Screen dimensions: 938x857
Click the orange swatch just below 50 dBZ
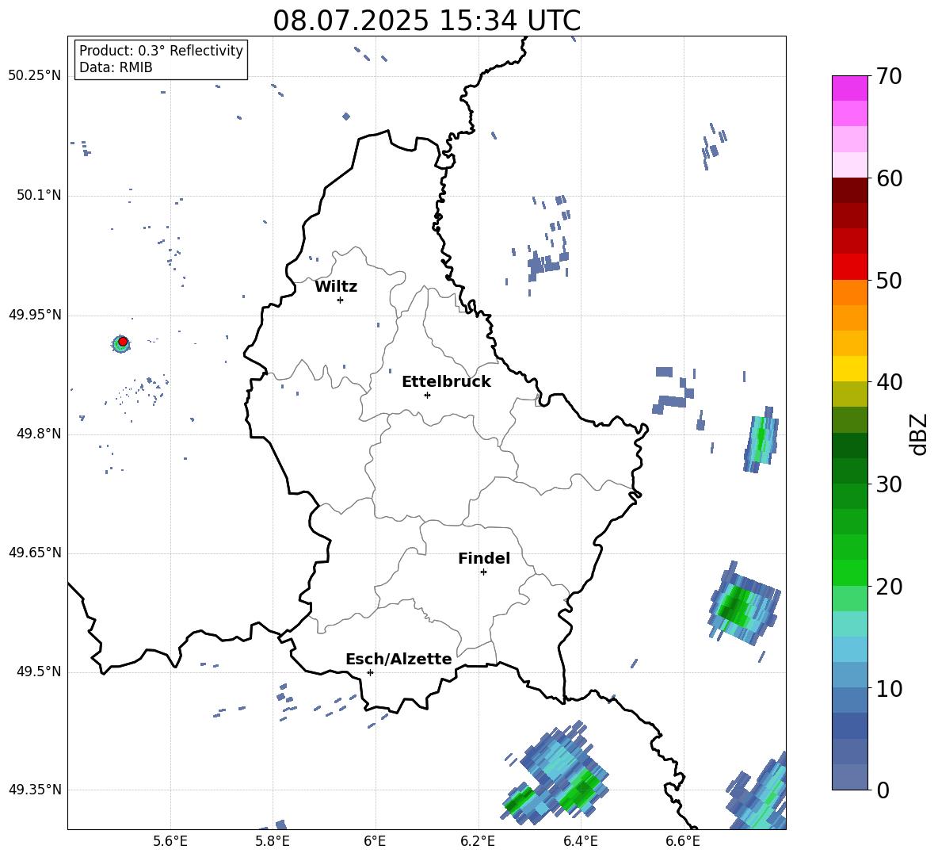click(x=849, y=293)
